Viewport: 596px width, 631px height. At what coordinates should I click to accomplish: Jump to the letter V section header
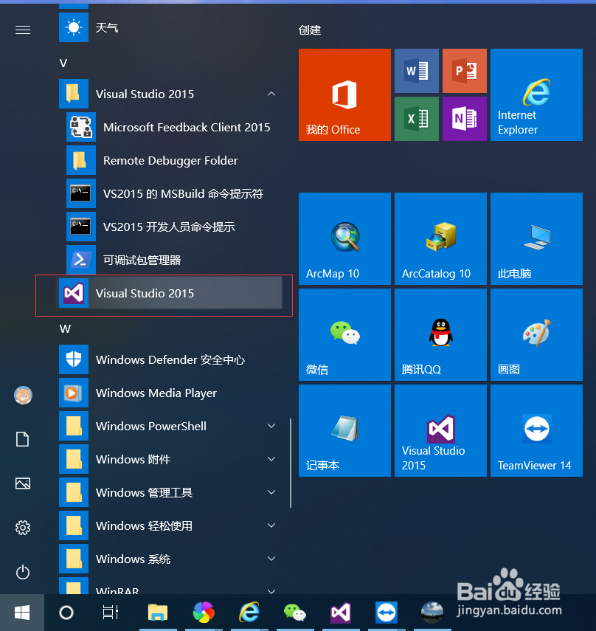coord(63,63)
